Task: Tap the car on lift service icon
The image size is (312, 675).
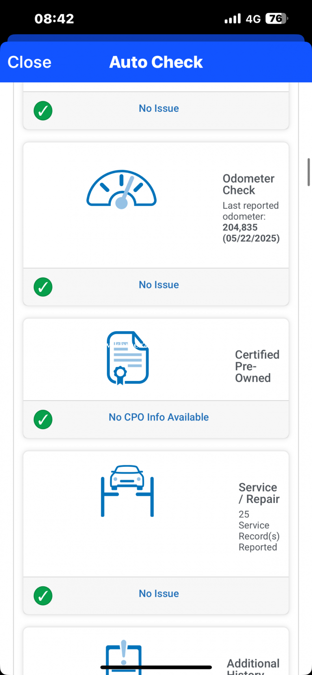Action: 127,491
